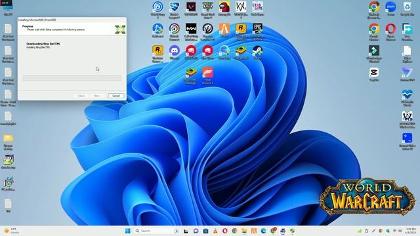The image size is (420, 236).
Task: Cancel the DirectX installation
Action: (115, 96)
